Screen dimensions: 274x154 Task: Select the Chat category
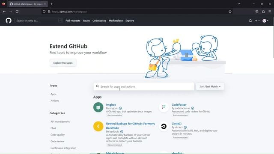[x=53, y=128]
